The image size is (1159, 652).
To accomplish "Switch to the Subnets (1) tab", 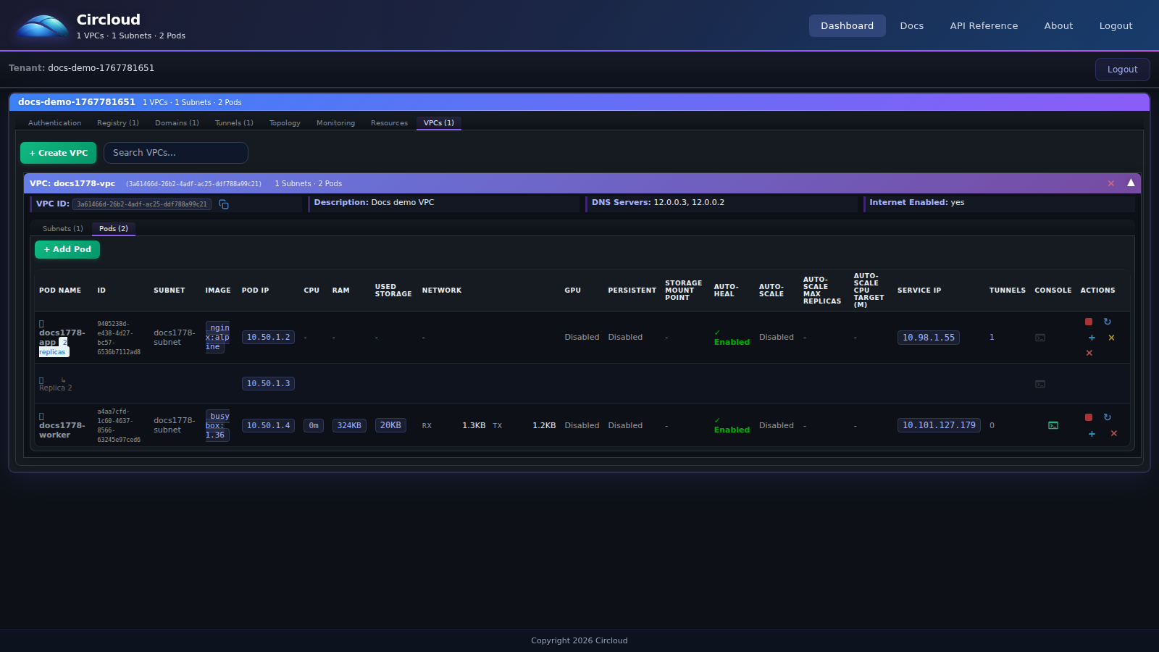I will coord(63,229).
